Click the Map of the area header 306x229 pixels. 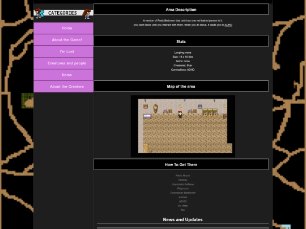[x=181, y=86]
